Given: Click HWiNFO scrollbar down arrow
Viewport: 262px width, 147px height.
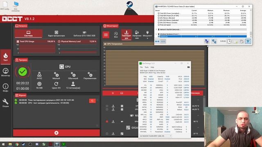Looking at the screenshot, I should [x=251, y=36].
